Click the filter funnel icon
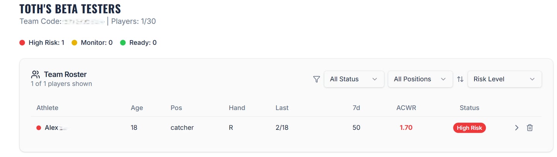The height and width of the screenshot is (157, 557). 316,79
